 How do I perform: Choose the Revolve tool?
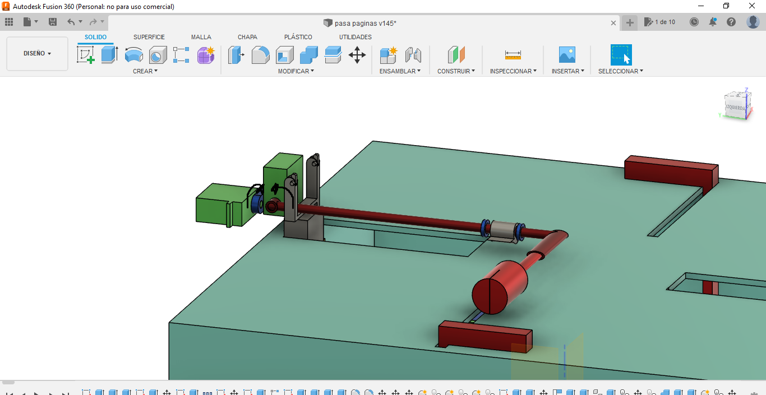pos(133,55)
